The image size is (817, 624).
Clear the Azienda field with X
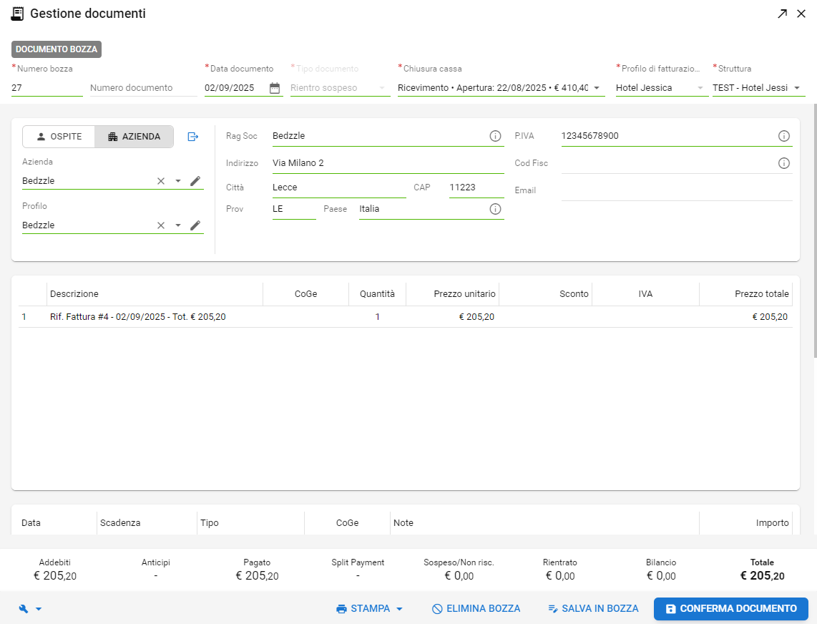[161, 181]
